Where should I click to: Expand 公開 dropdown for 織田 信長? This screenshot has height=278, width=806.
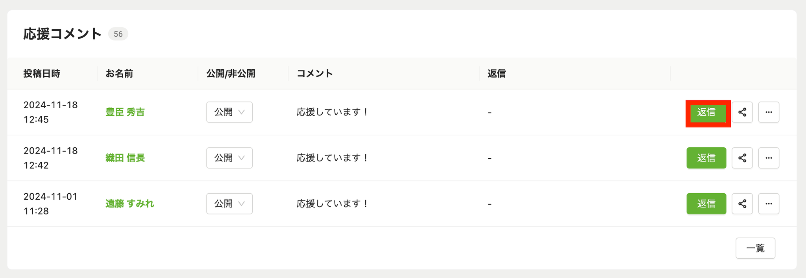tap(229, 158)
